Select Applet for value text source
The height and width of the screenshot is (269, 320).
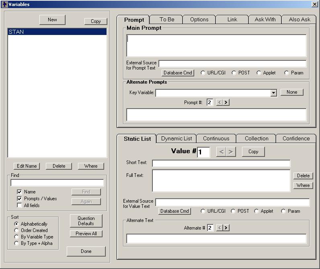click(256, 211)
